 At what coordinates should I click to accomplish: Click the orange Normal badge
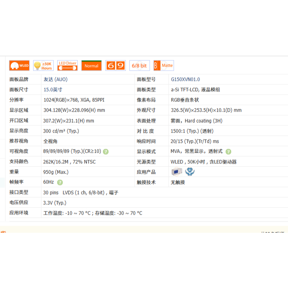coord(91,65)
